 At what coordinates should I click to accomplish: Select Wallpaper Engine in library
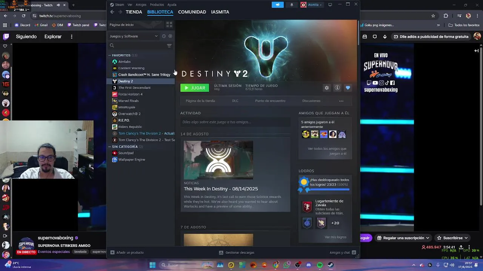pos(132,160)
